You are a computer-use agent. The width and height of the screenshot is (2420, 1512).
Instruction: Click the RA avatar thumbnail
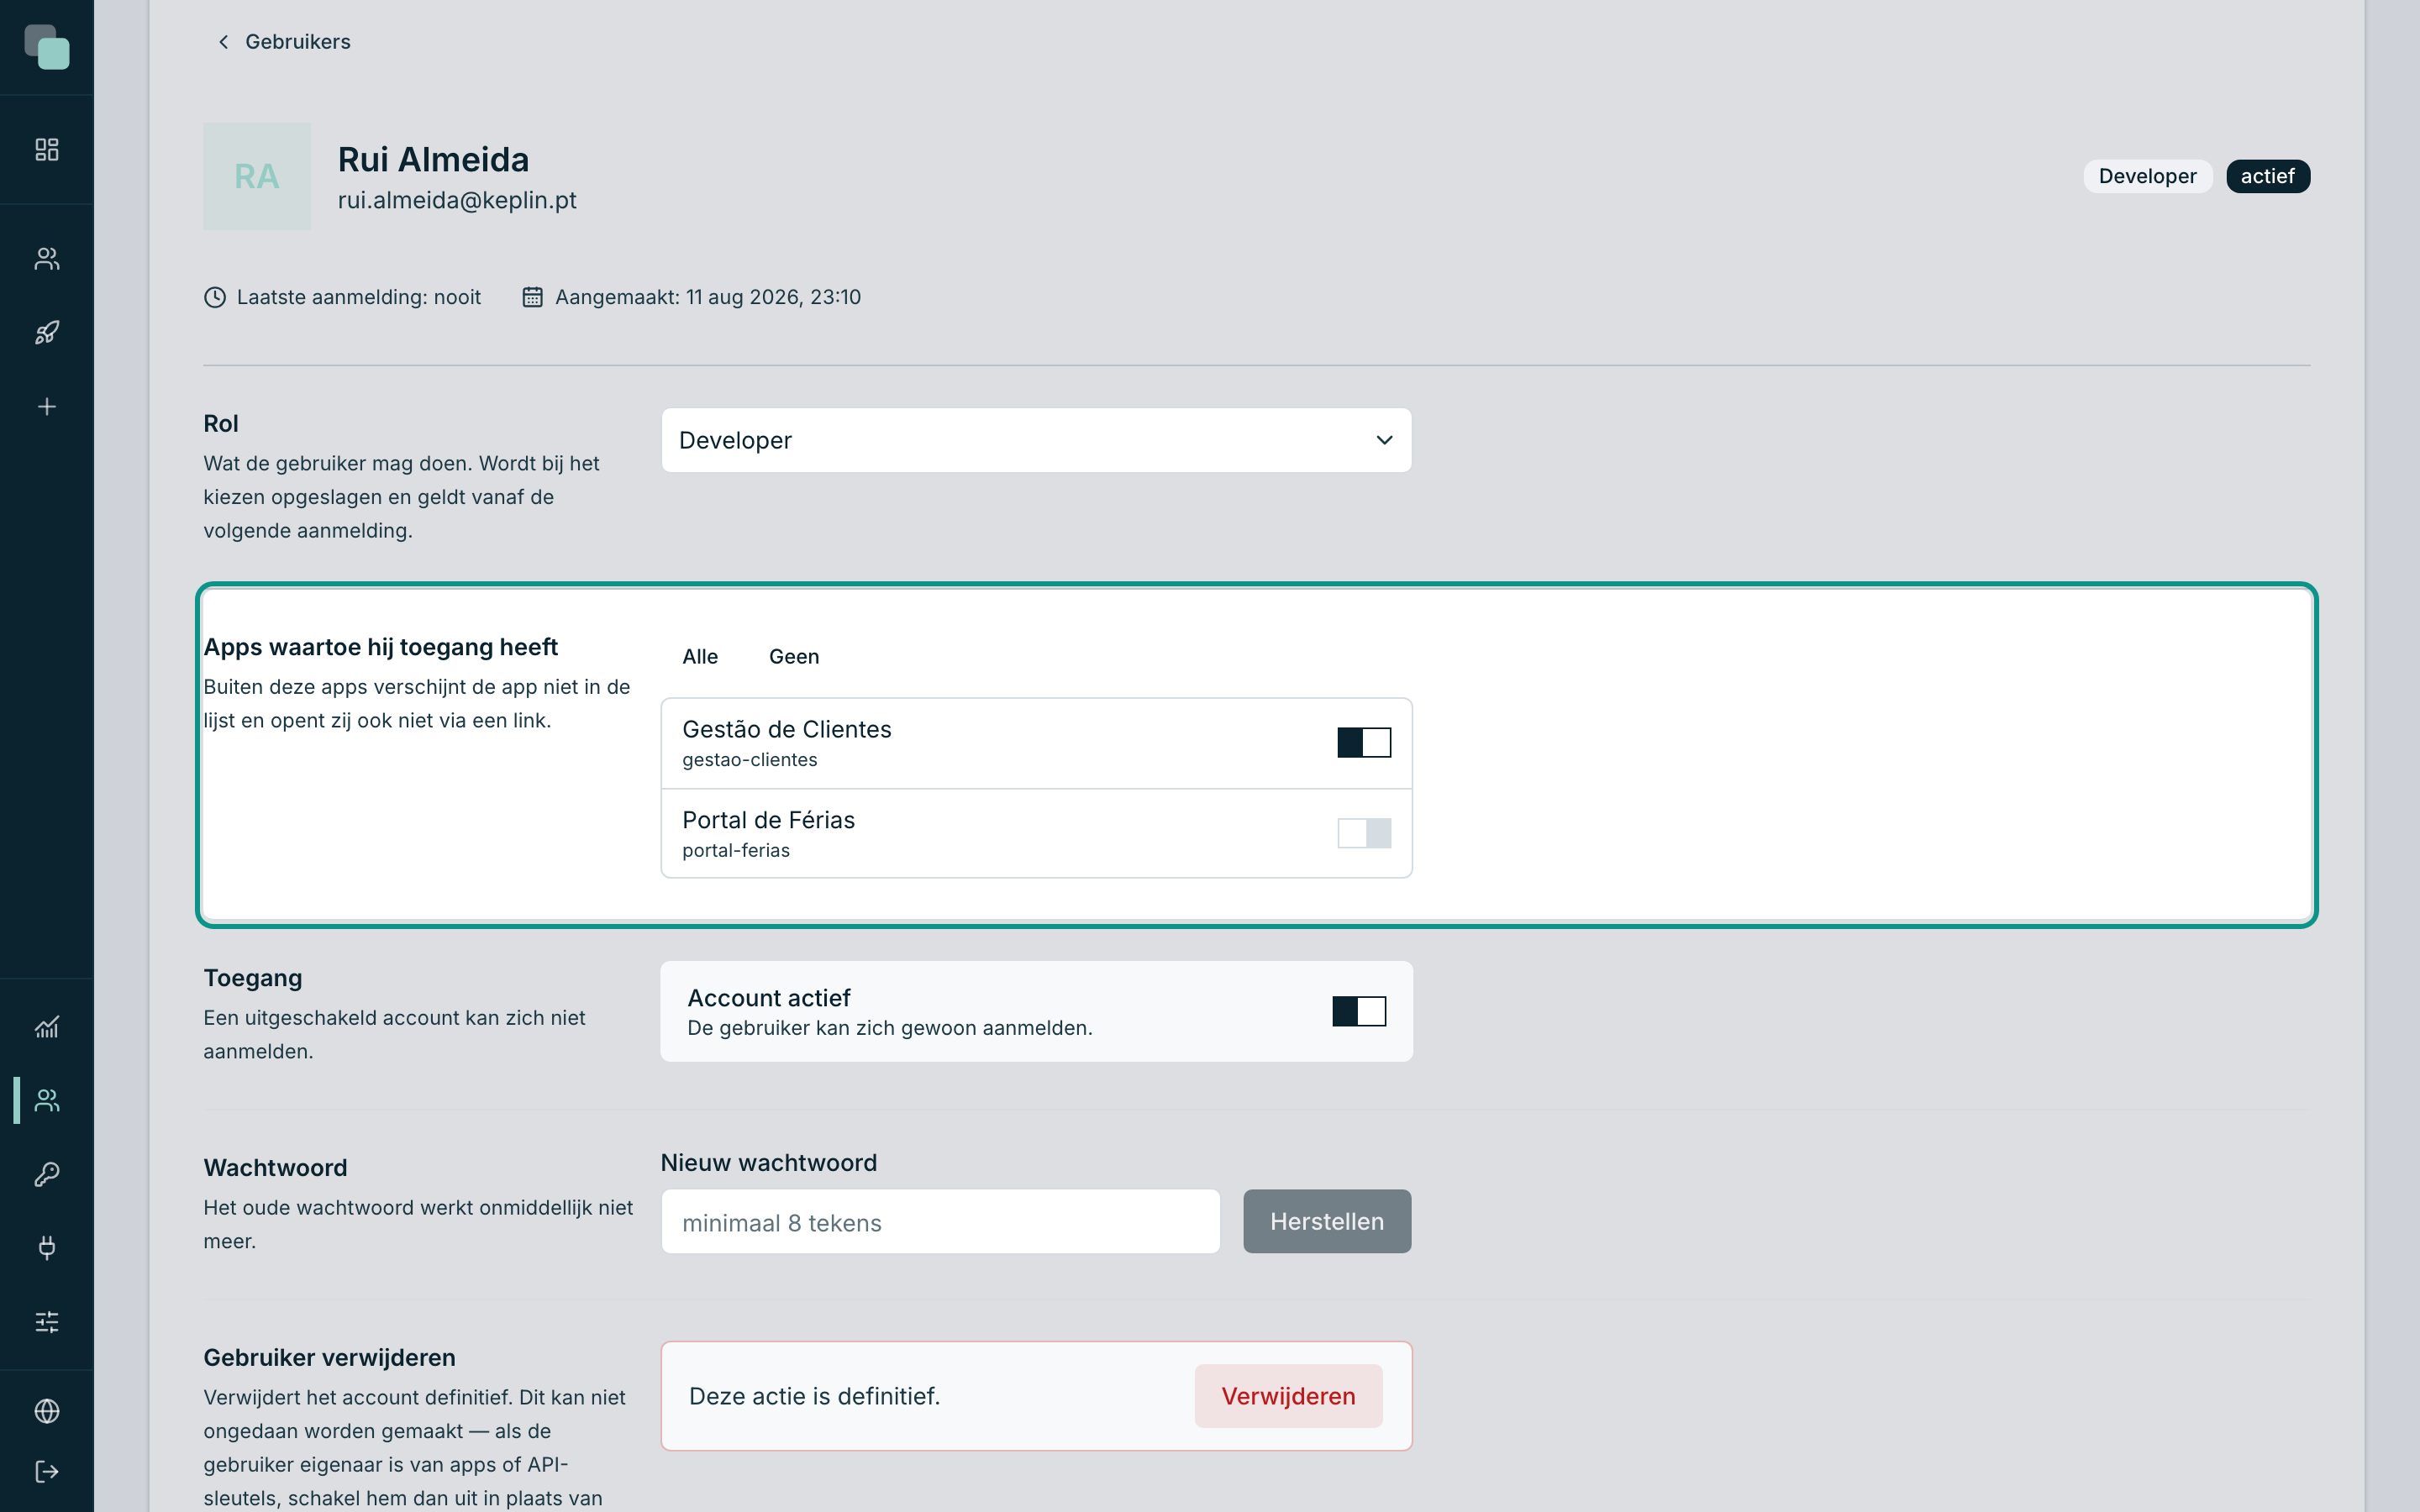pos(257,177)
